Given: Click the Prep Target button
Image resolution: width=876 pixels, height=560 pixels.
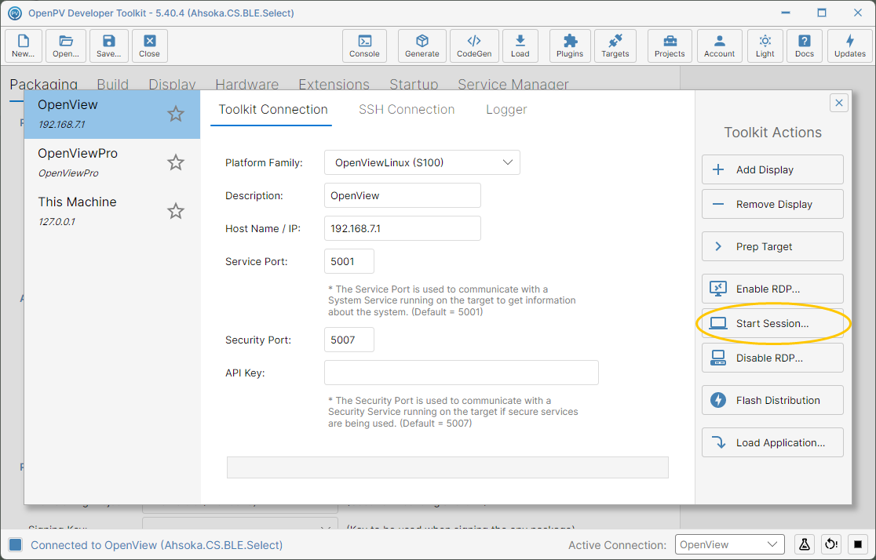Looking at the screenshot, I should pyautogui.click(x=772, y=247).
